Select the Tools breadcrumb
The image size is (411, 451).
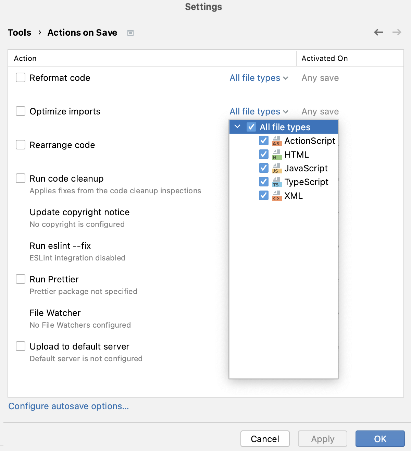(x=19, y=33)
